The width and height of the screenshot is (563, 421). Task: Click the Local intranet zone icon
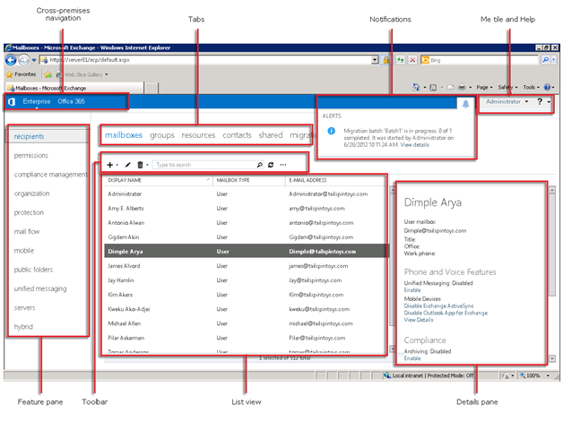(x=387, y=375)
